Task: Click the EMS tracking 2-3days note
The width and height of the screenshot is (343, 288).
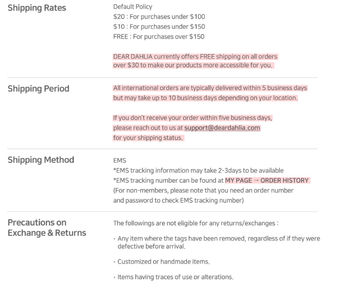Action: pyautogui.click(x=198, y=170)
